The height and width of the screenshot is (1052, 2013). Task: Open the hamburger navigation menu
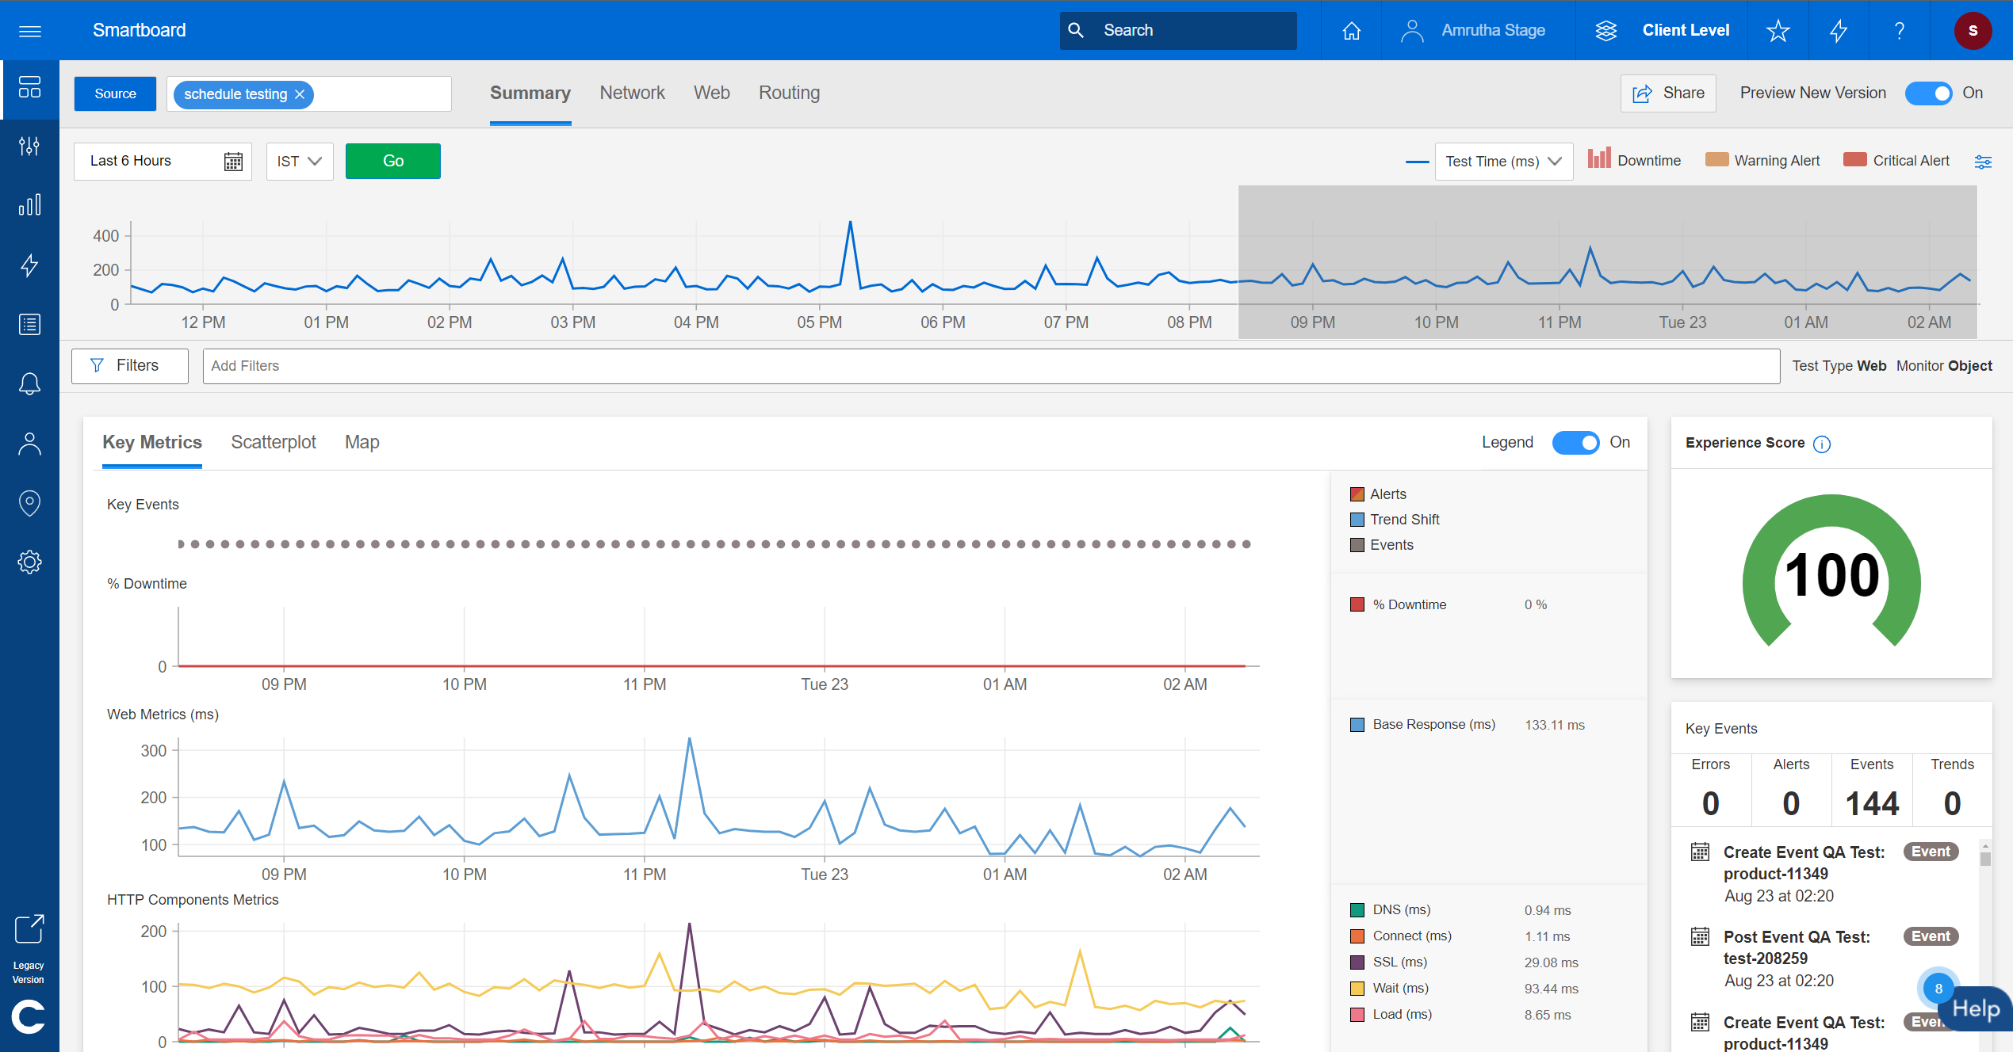pos(30,31)
